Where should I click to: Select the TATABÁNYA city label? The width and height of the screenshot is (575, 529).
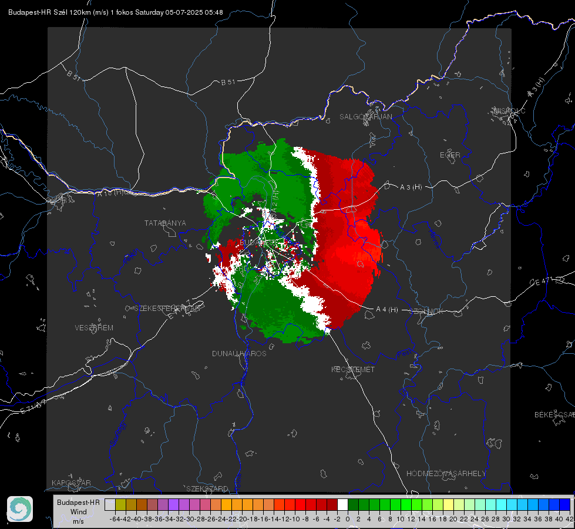[x=165, y=223]
